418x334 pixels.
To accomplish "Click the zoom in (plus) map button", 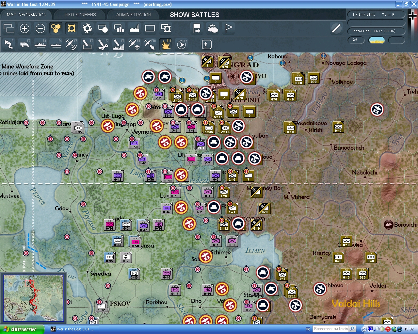I will point(24,28).
